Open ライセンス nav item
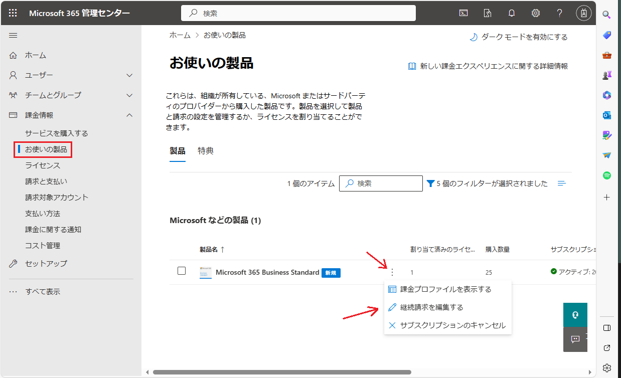 [43, 165]
